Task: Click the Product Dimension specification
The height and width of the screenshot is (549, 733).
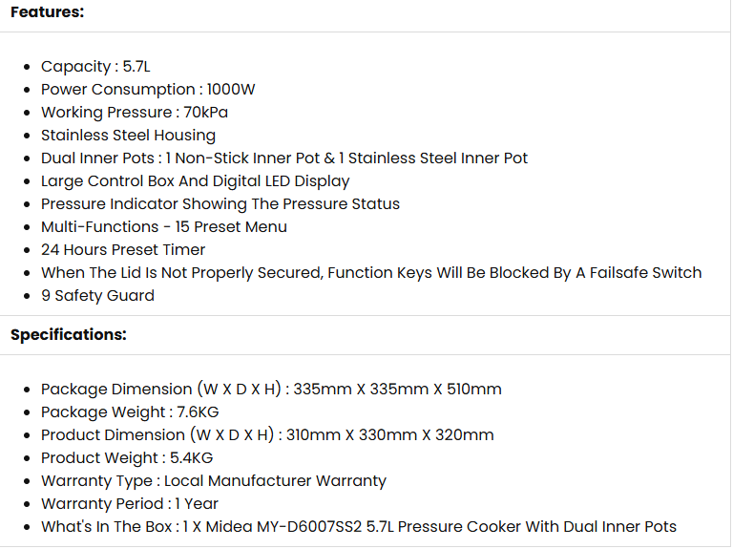Action: [x=267, y=434]
